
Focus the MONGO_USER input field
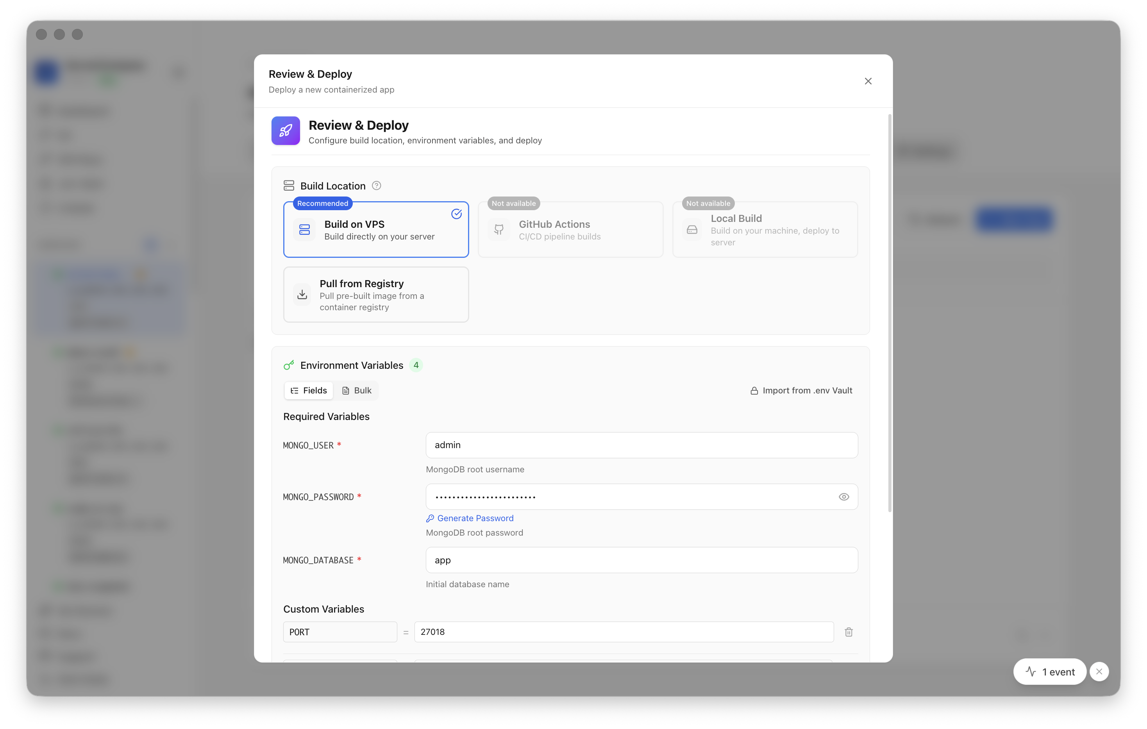tap(641, 445)
